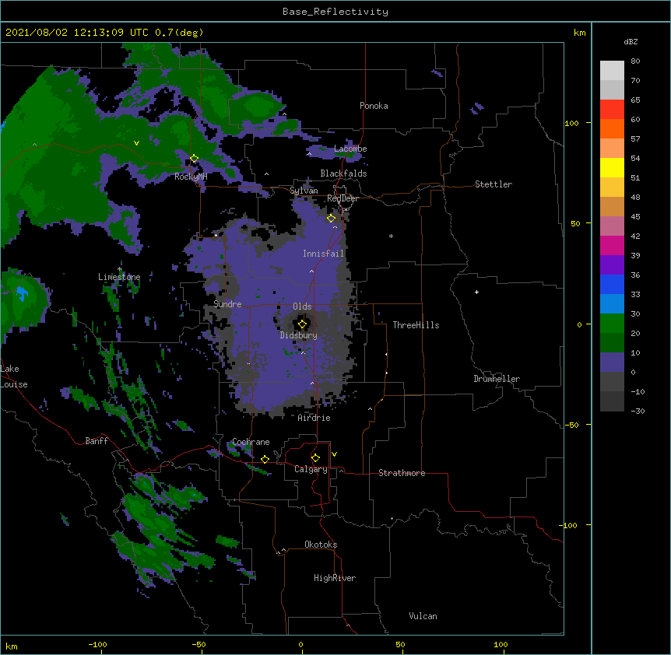Select the green 30-20 dBZ legend swatch

[612, 324]
